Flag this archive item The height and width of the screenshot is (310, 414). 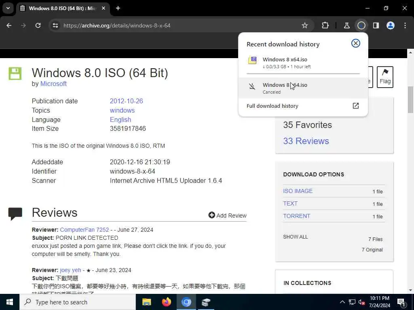(x=385, y=77)
